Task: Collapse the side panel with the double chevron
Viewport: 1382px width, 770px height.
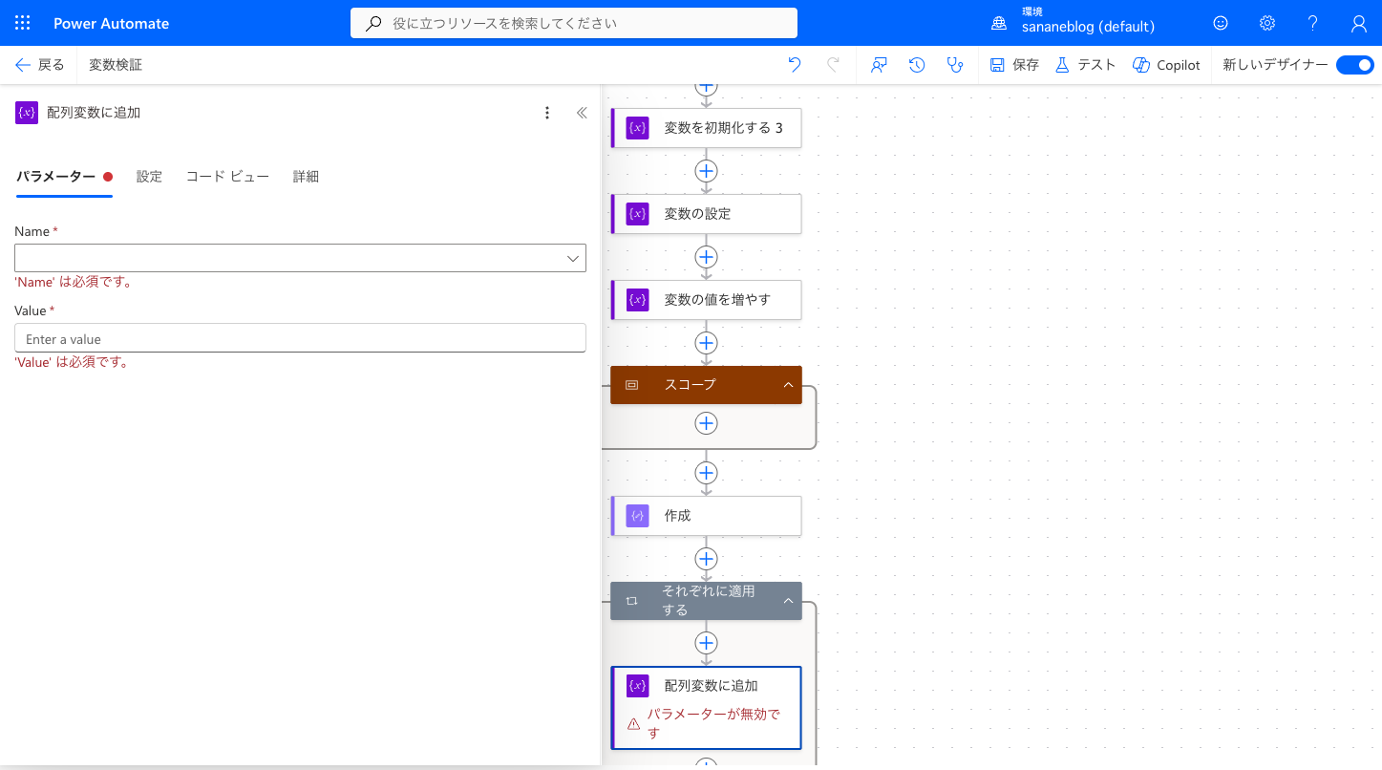Action: pyautogui.click(x=582, y=113)
